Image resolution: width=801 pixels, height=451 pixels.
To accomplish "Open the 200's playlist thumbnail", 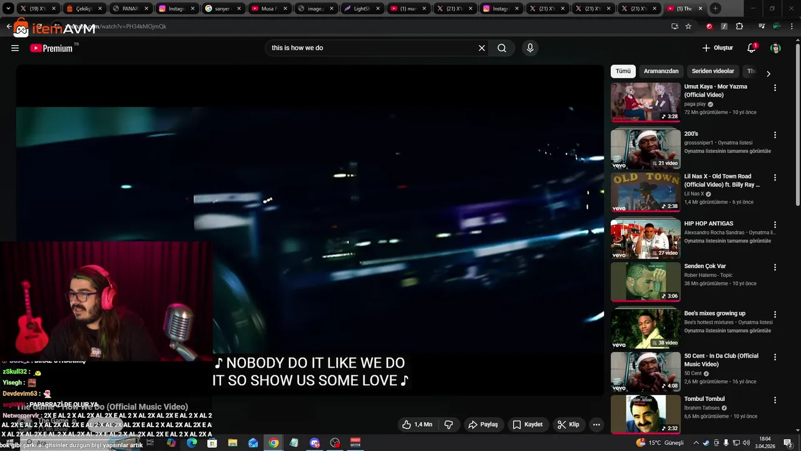I will click(645, 149).
